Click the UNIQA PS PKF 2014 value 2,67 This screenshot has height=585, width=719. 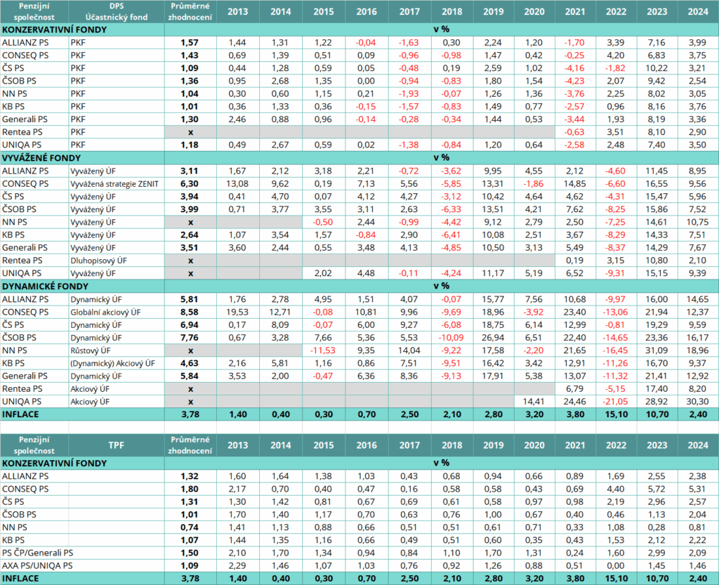(x=280, y=145)
